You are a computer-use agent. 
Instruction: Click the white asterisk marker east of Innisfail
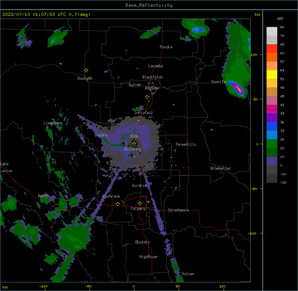click(174, 105)
